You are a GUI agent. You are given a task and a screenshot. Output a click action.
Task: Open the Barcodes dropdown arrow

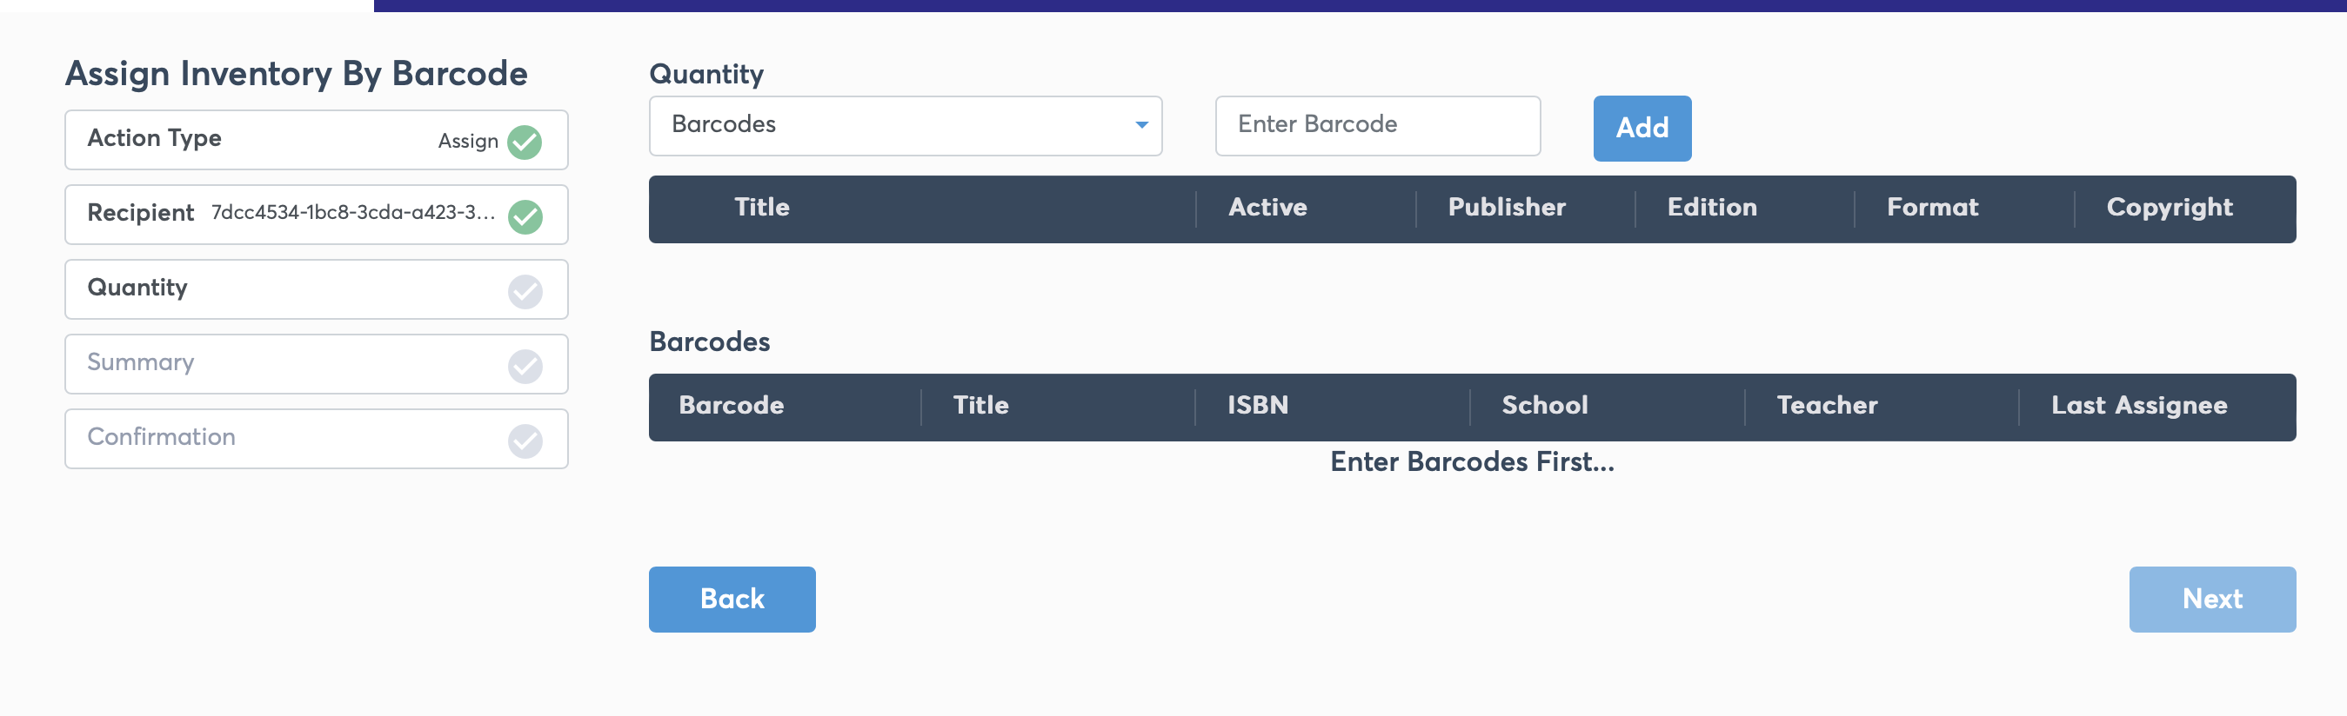click(x=1141, y=124)
